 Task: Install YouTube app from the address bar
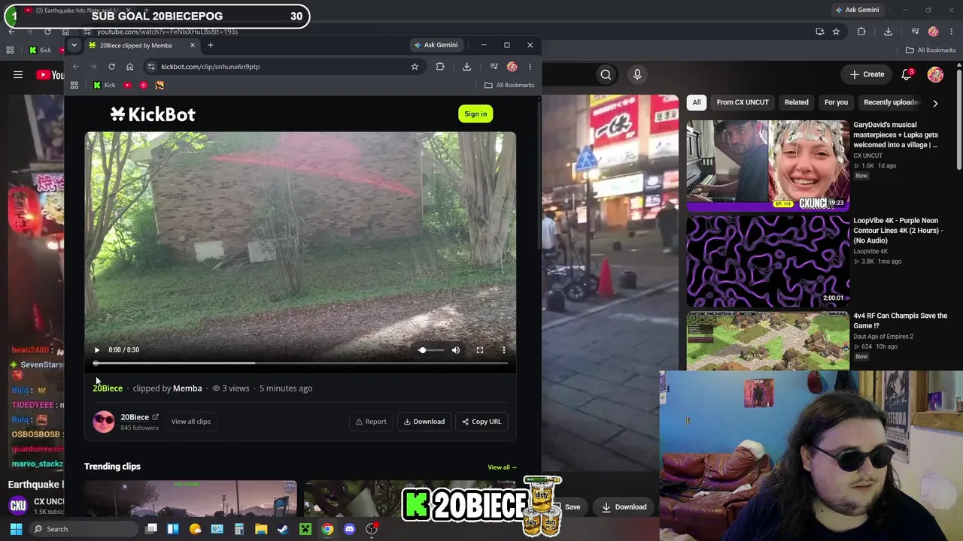pos(819,32)
